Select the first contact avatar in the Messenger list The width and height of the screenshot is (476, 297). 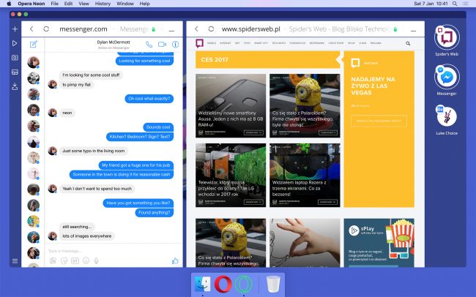[x=34, y=62]
